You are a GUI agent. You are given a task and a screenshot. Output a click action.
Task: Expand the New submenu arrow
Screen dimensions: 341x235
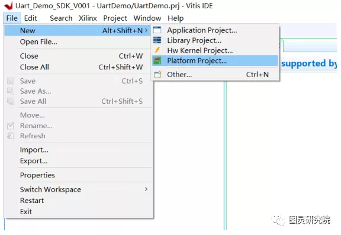click(146, 30)
